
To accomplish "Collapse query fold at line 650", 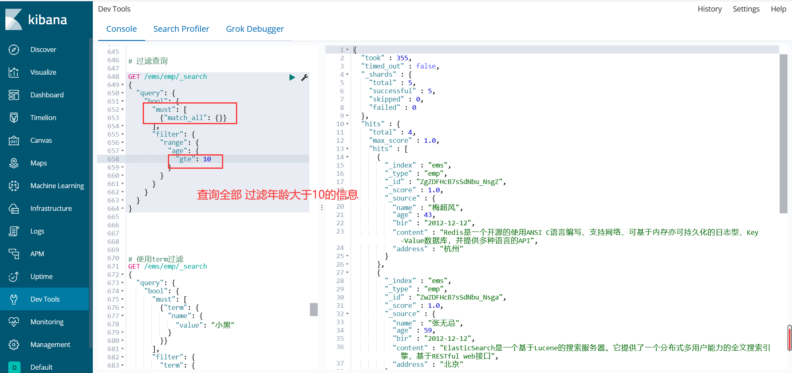I will pos(123,93).
